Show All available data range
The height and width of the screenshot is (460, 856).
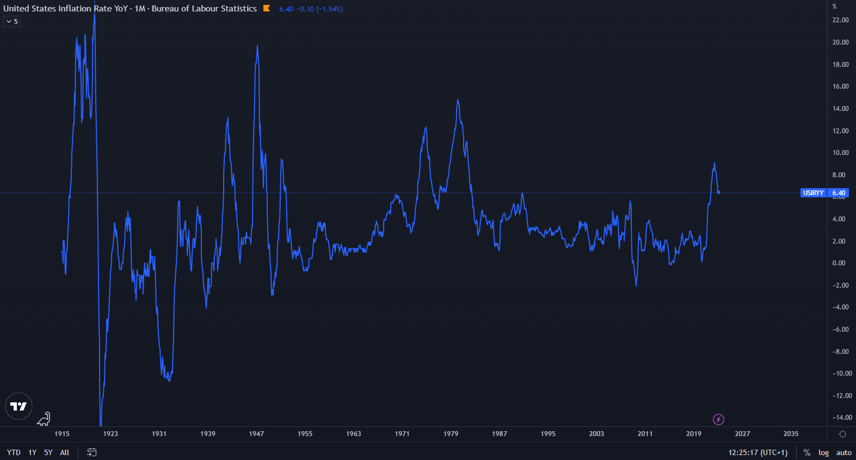(x=65, y=452)
